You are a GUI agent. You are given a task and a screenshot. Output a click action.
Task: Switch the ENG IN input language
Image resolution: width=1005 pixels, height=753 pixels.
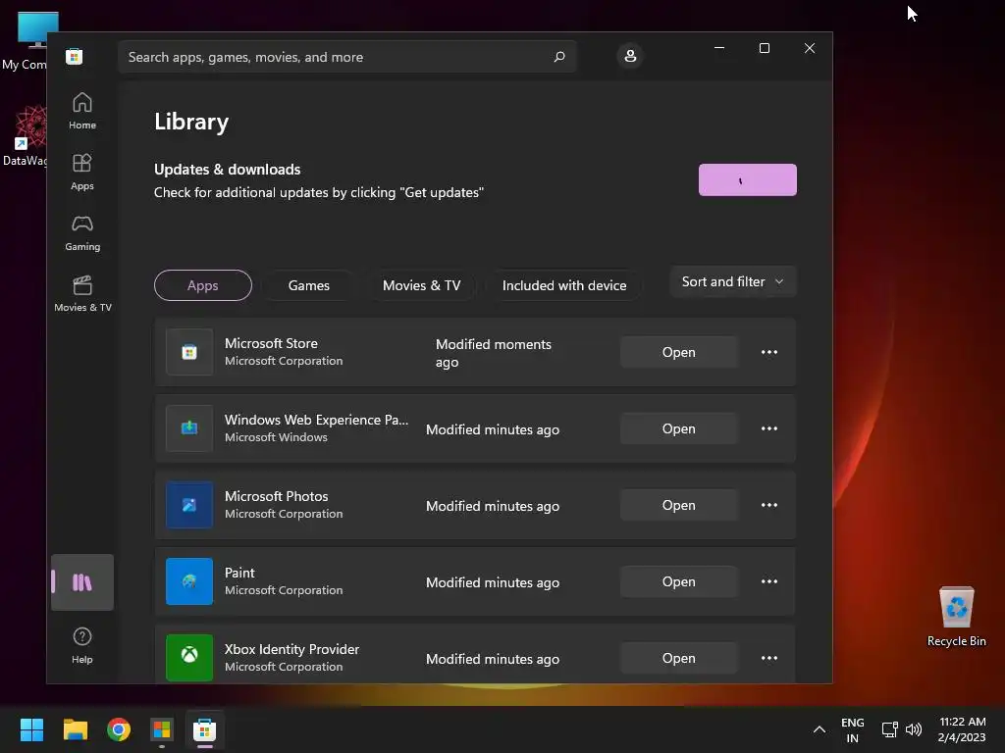point(852,729)
